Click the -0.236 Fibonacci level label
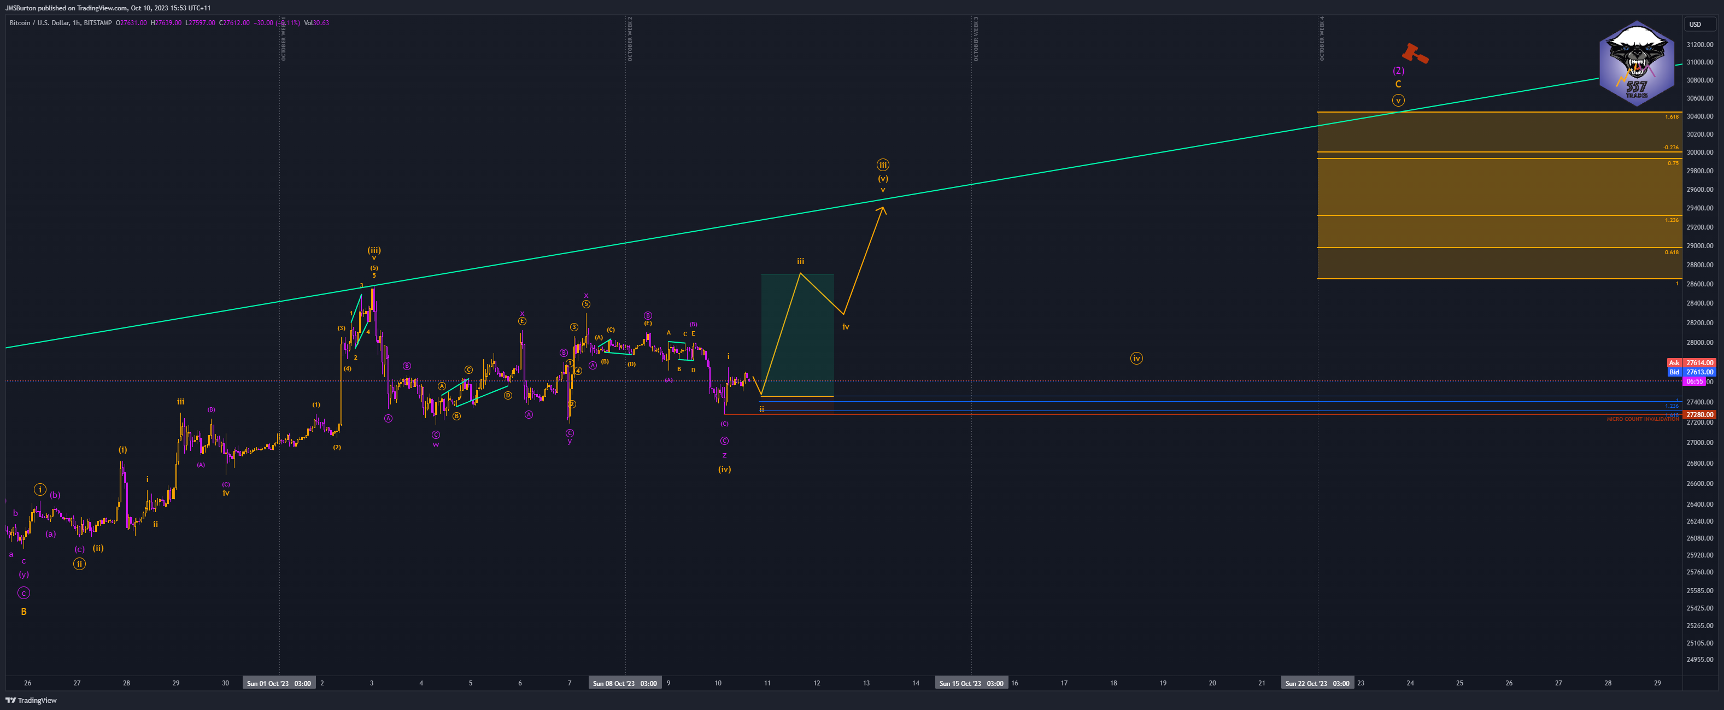Image resolution: width=1724 pixels, height=710 pixels. [1670, 147]
